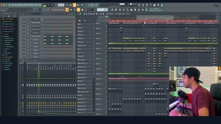Click the help question mark icon
Image resolution: width=221 pixels, height=124 pixels.
click(151, 5)
